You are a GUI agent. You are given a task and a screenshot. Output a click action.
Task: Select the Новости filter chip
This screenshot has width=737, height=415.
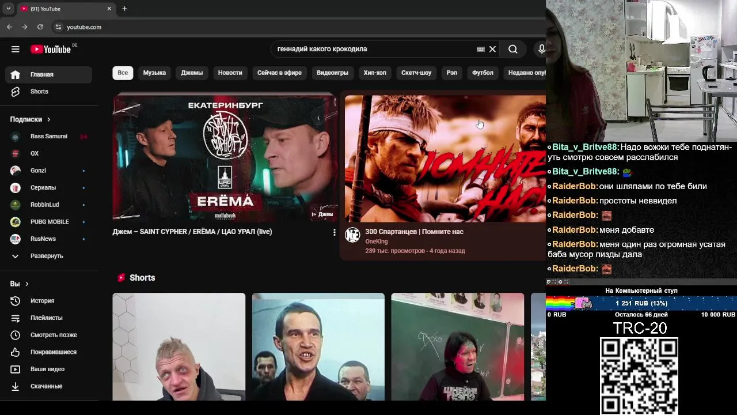click(230, 73)
